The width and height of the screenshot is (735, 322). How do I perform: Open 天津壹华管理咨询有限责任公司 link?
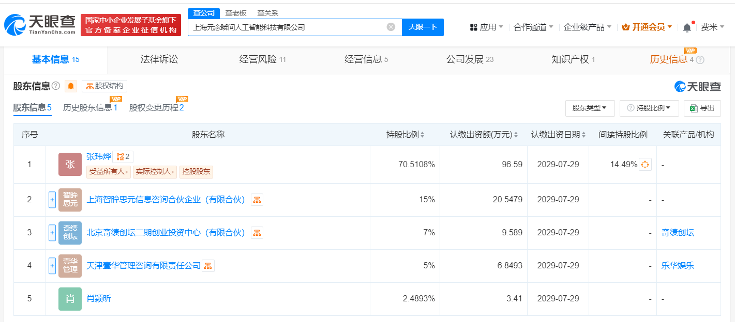[x=143, y=266]
